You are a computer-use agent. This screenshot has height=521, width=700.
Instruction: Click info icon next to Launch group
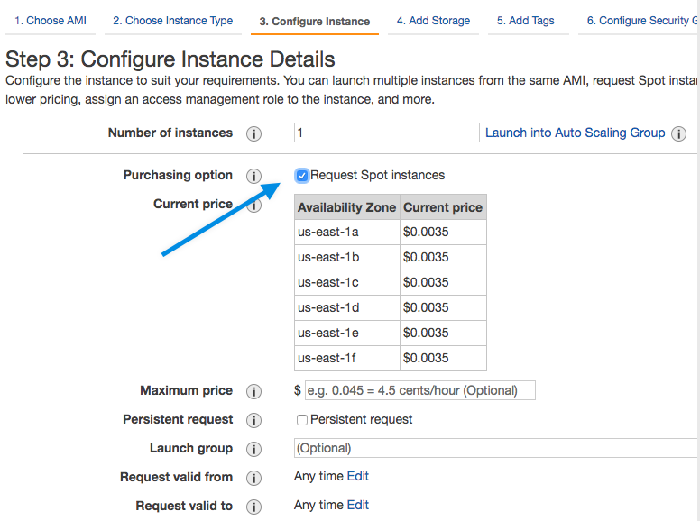(x=253, y=449)
